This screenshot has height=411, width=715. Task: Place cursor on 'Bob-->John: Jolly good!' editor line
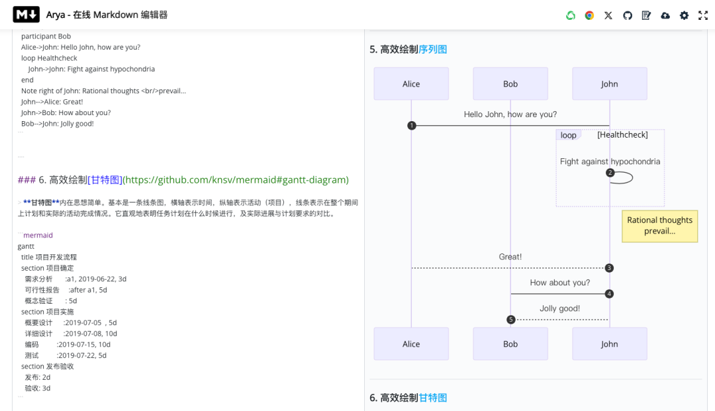(58, 124)
